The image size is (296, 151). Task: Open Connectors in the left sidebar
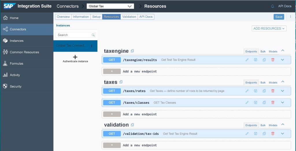[27, 29]
